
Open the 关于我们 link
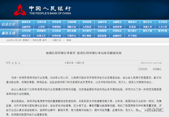pyautogui.click(x=132, y=35)
